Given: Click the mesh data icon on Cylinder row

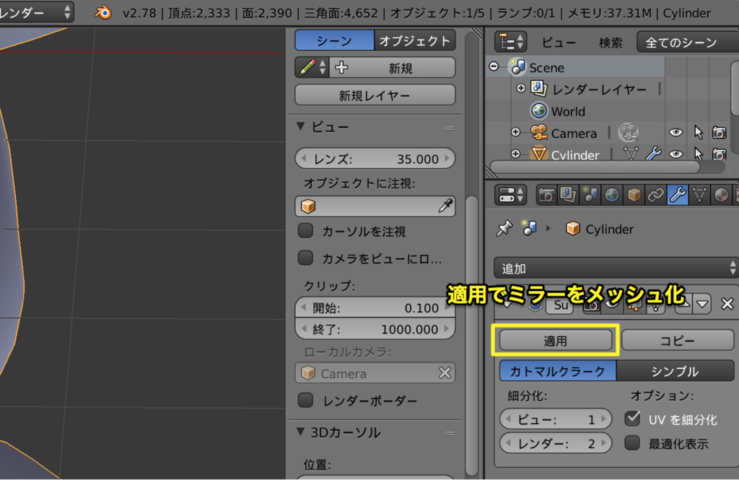Looking at the screenshot, I should [x=631, y=154].
